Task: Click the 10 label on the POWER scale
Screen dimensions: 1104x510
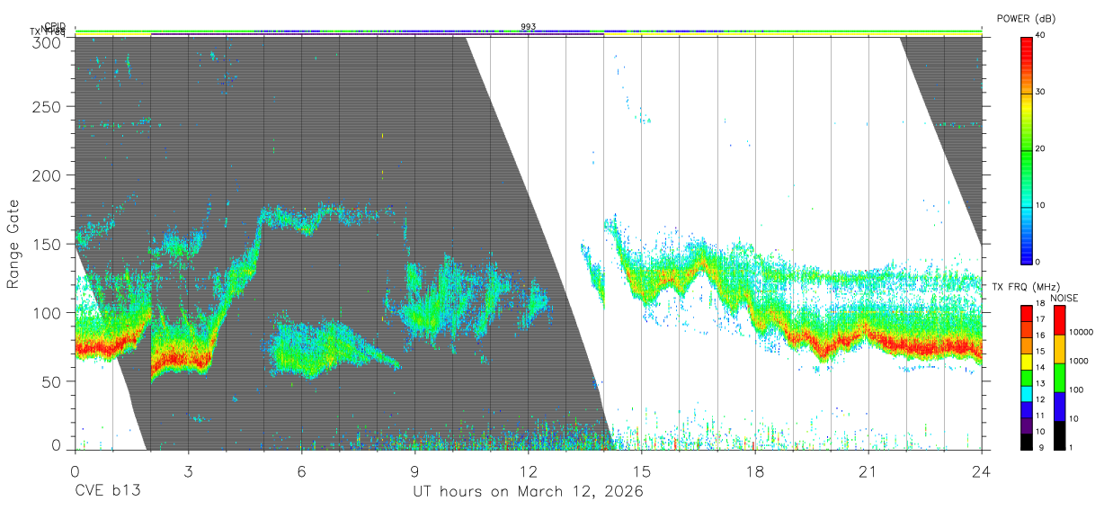Action: pyautogui.click(x=1042, y=205)
